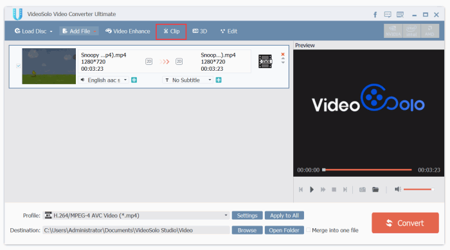
Task: Click the film-strip output format icon
Action: coord(265,61)
